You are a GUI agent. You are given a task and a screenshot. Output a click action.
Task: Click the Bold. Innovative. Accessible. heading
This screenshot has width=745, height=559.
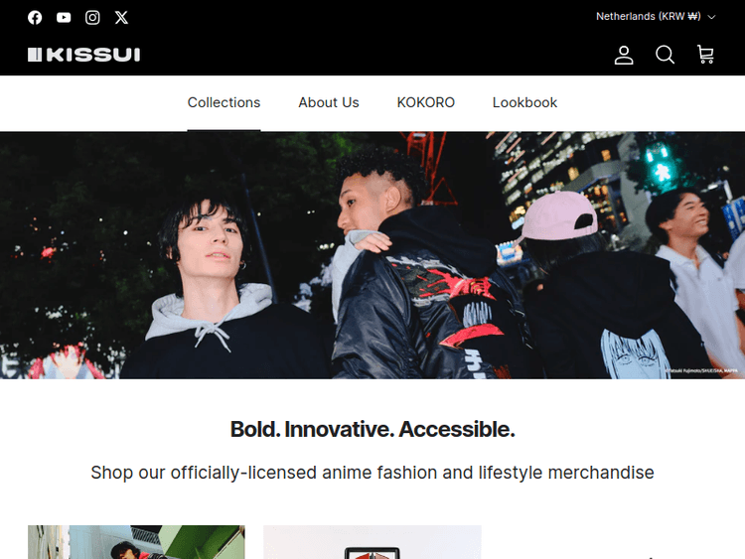pos(372,429)
